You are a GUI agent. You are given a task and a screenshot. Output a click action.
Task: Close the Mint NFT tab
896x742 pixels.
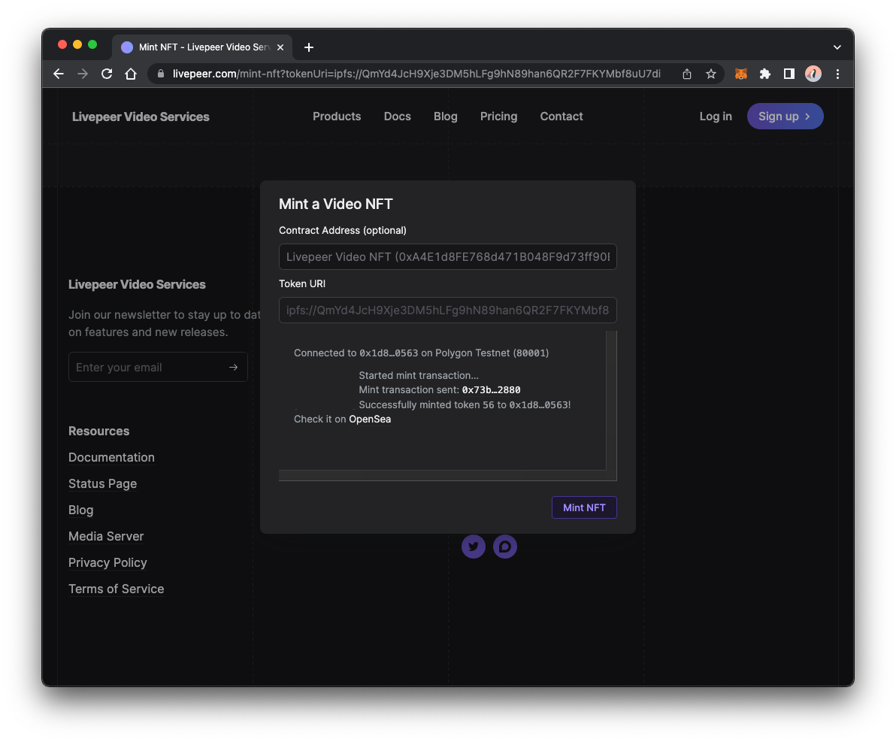tap(280, 47)
